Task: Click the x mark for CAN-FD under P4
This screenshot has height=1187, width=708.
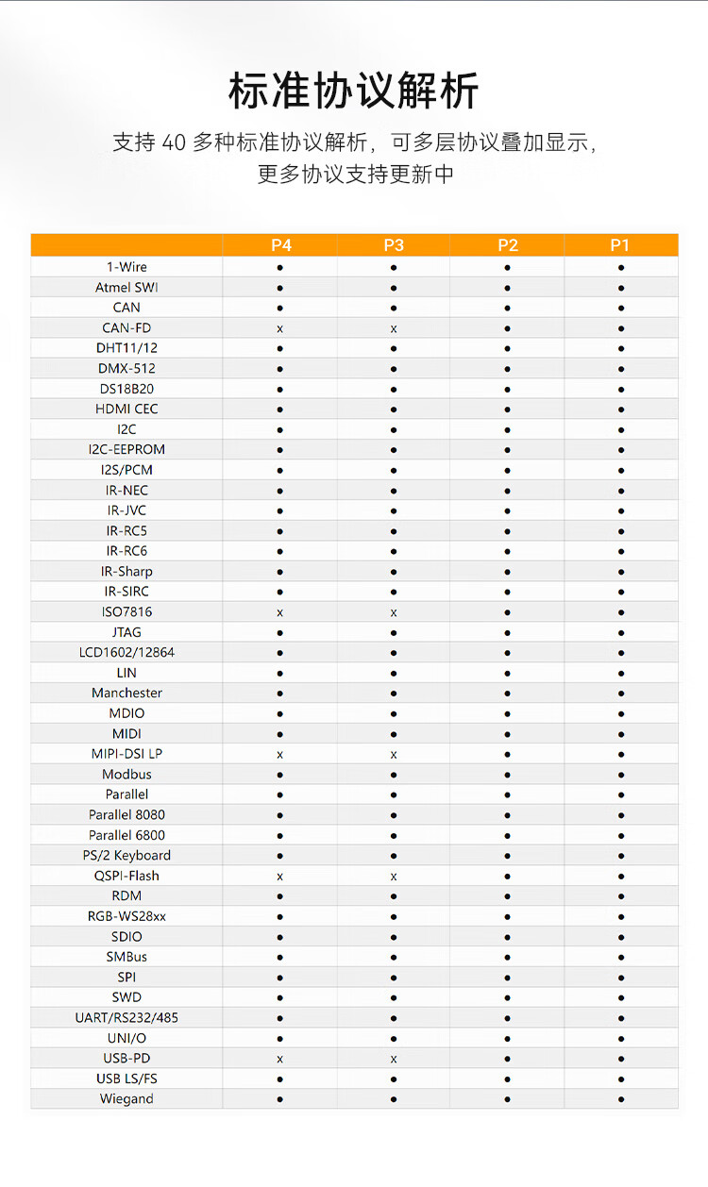Action: click(x=280, y=328)
